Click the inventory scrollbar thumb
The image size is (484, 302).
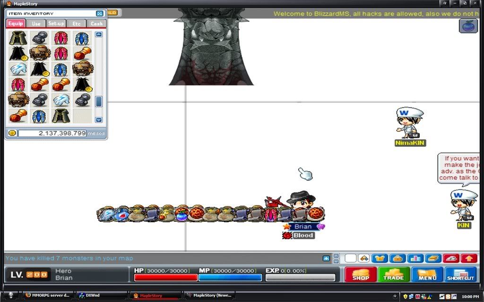pos(99,102)
